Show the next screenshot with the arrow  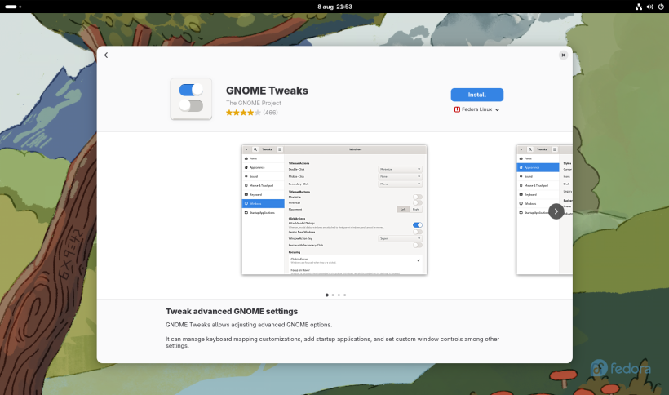tap(556, 211)
